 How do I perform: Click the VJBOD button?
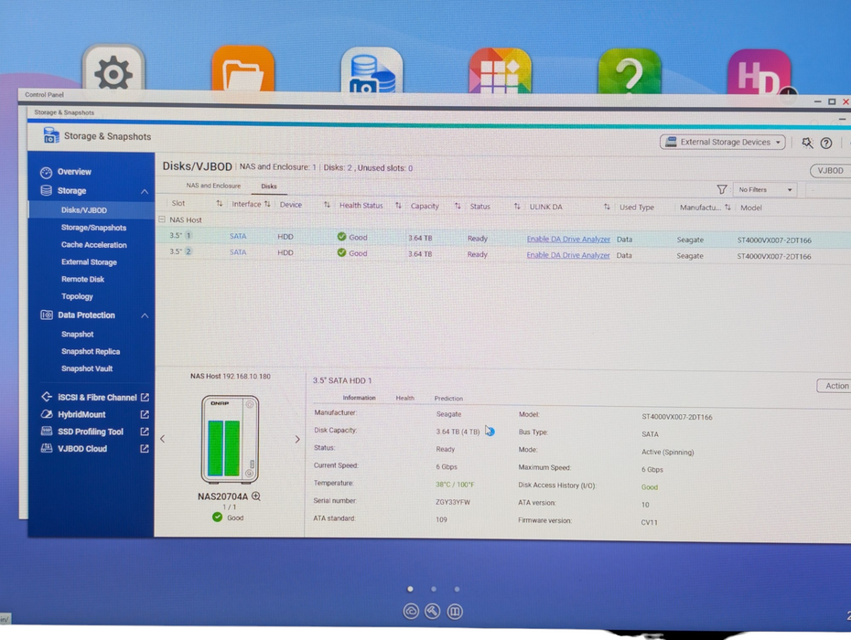pyautogui.click(x=830, y=171)
